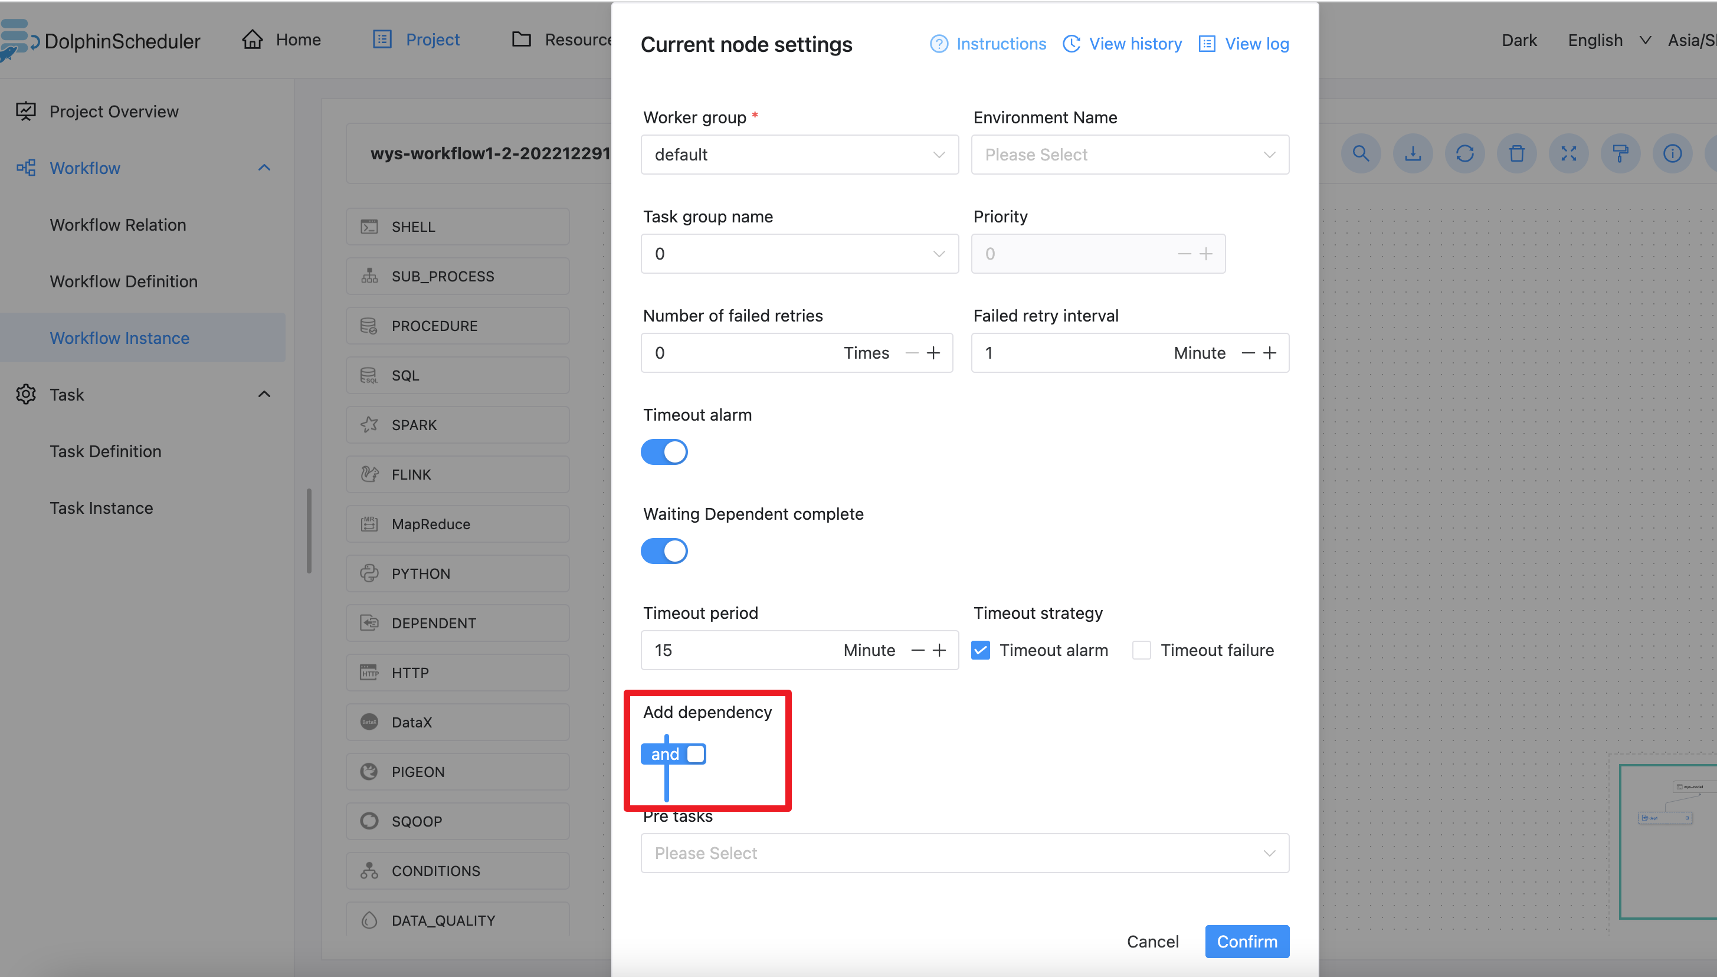Pick the DEPENDENT task node

coord(457,622)
